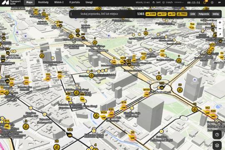Toggle the linie layer button
This screenshot has height=150, width=225.
coord(193,14)
